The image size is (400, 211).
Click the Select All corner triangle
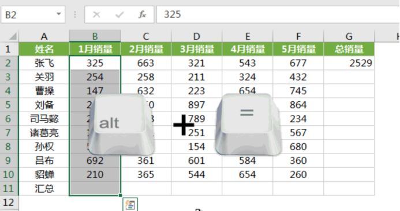coord(13,36)
